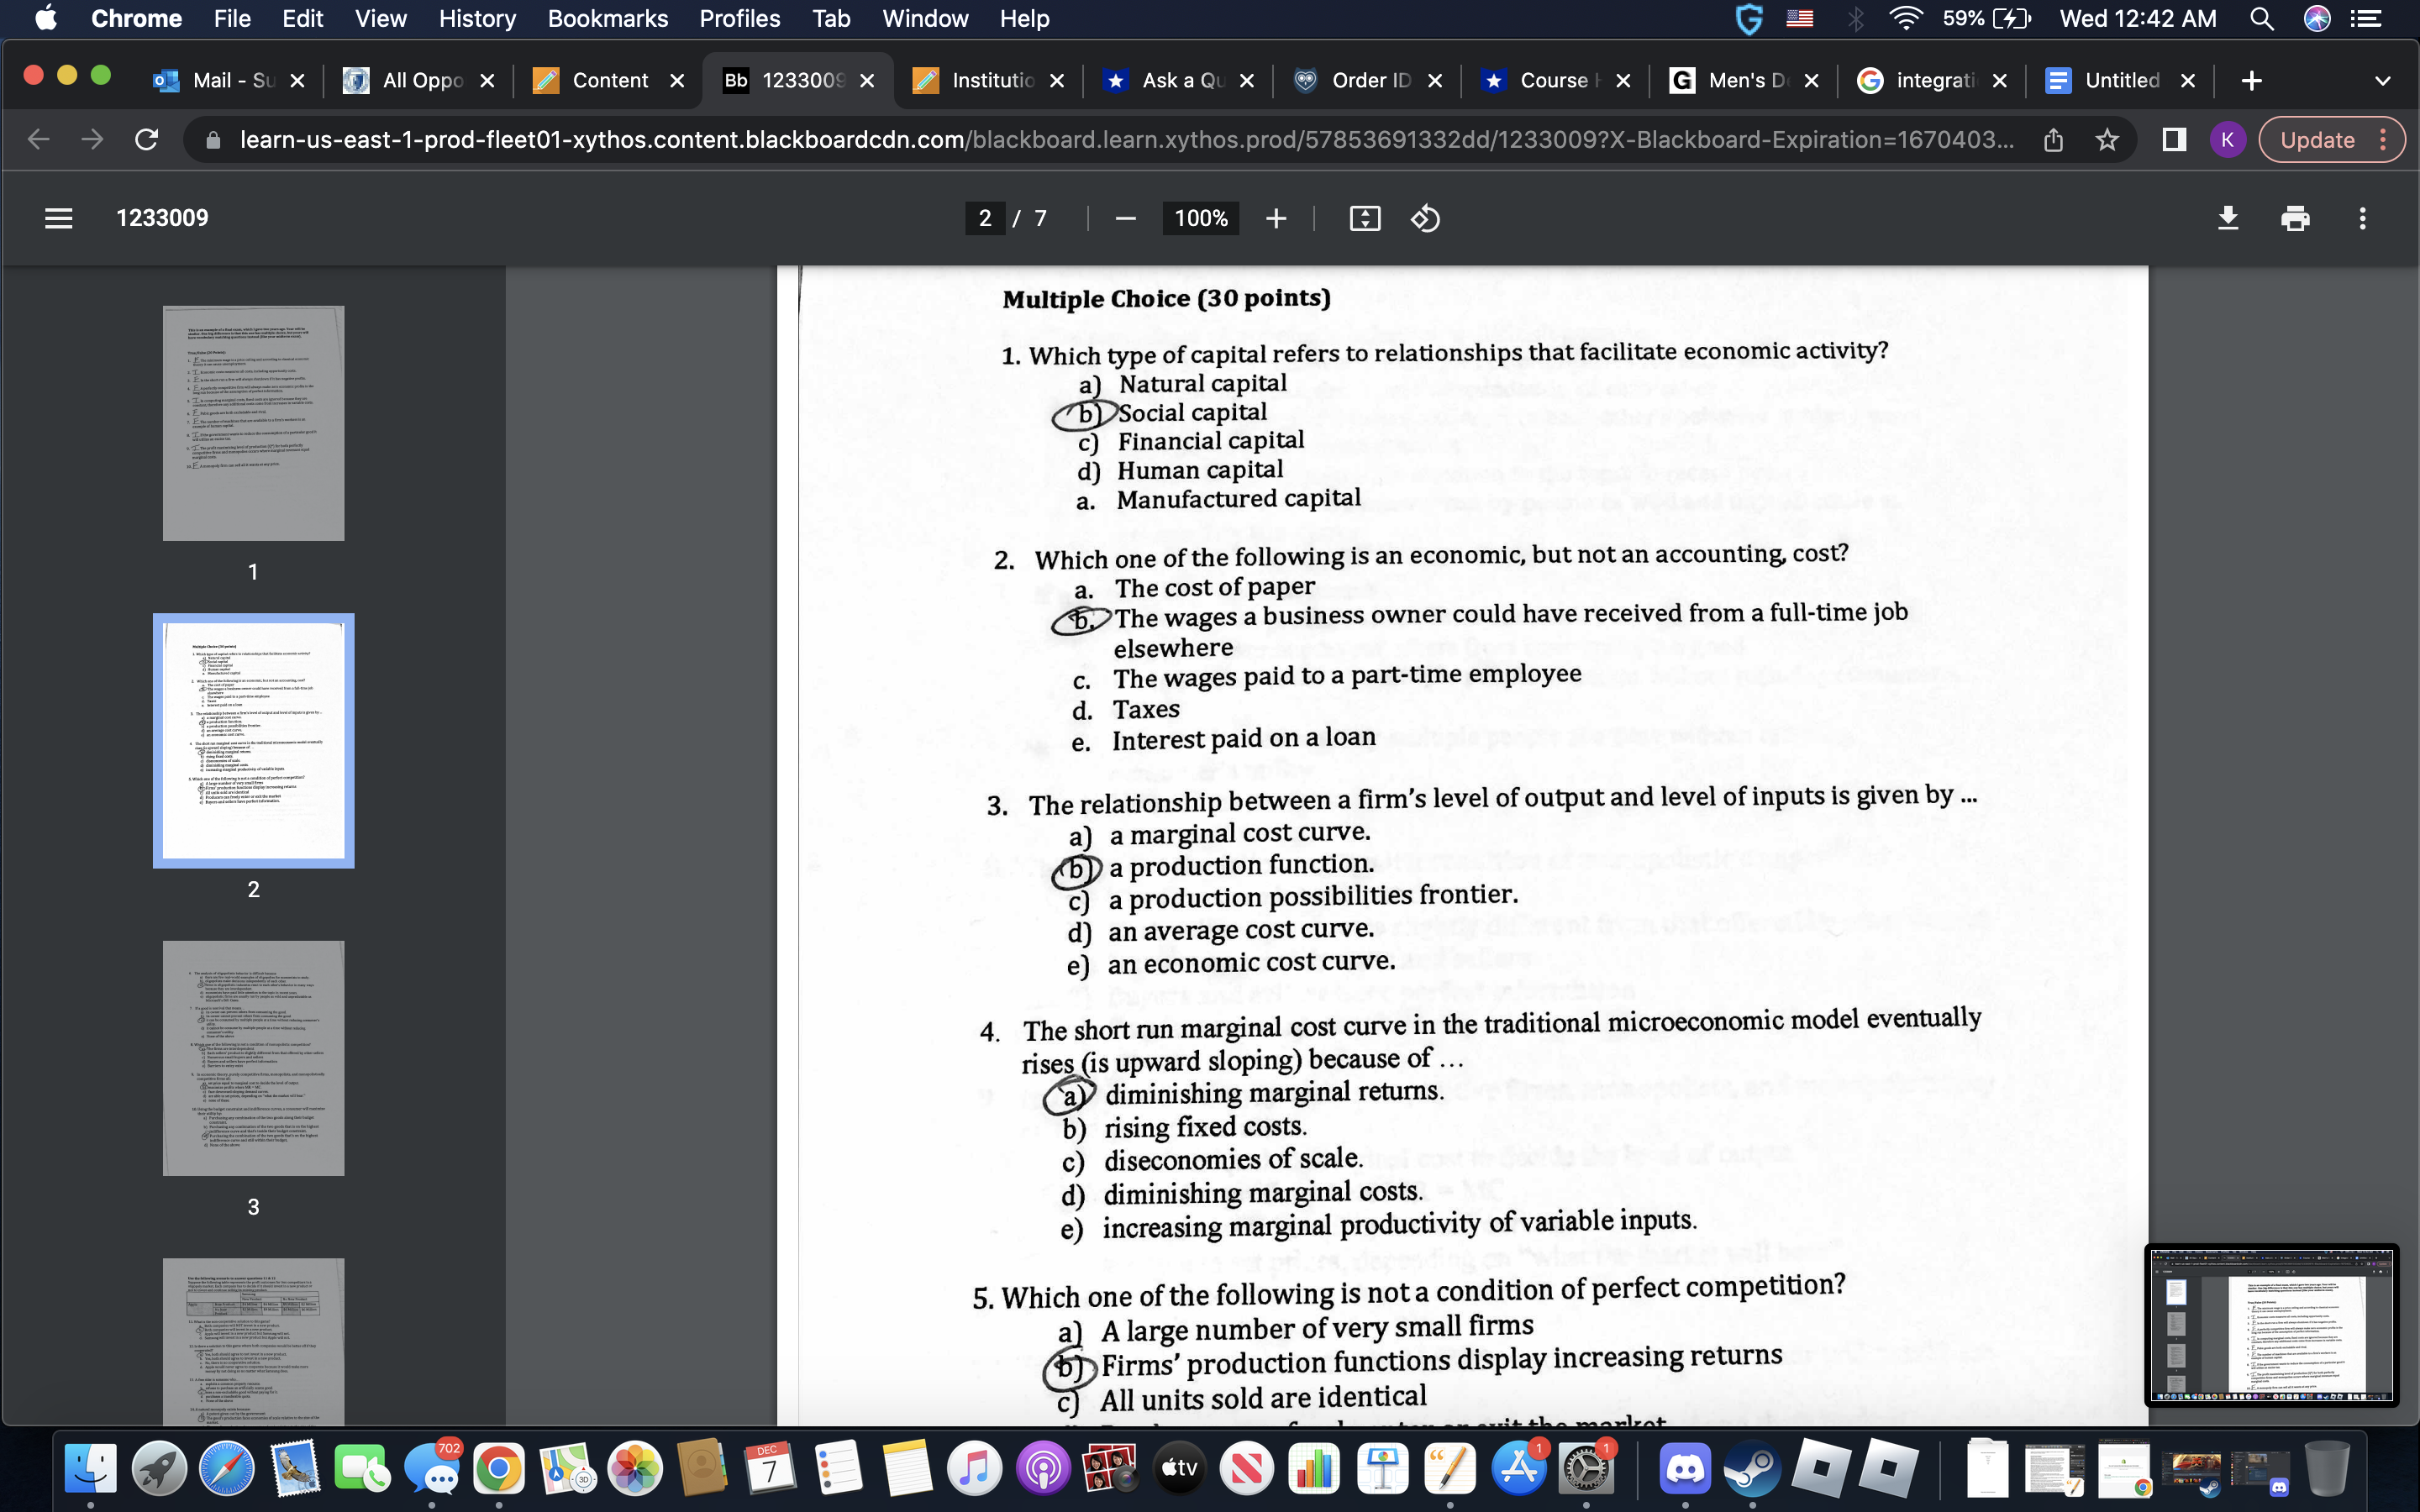The image size is (2420, 1512).
Task: Reload the current webpage
Action: click(146, 139)
